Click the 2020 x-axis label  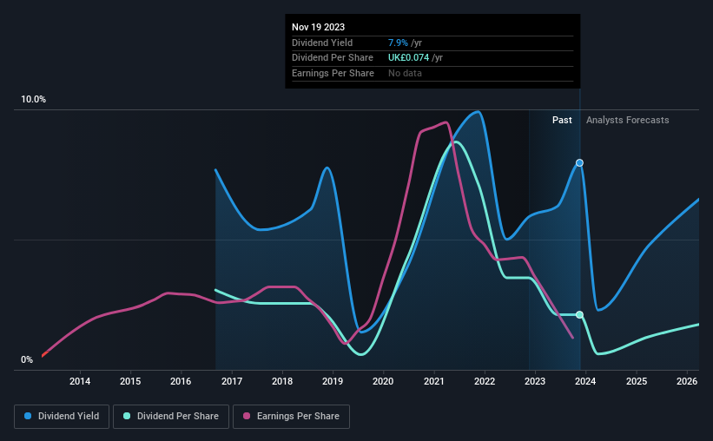coord(383,381)
